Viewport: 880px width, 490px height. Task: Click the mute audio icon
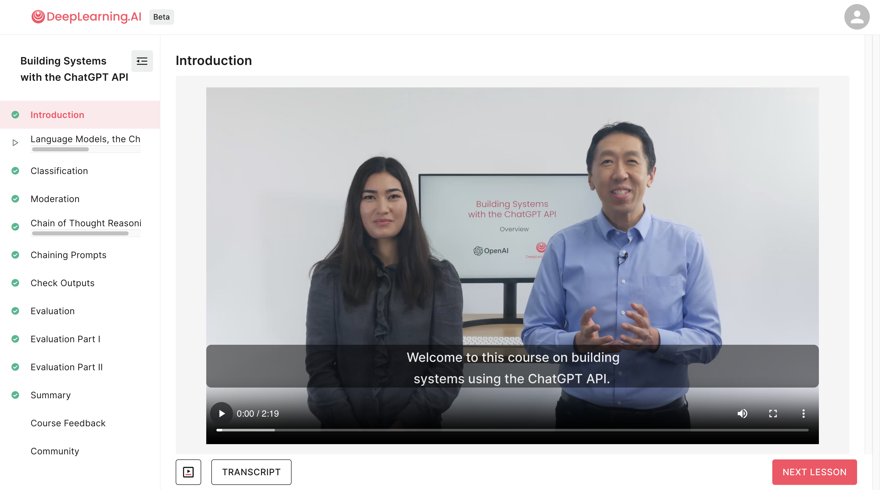pos(743,413)
